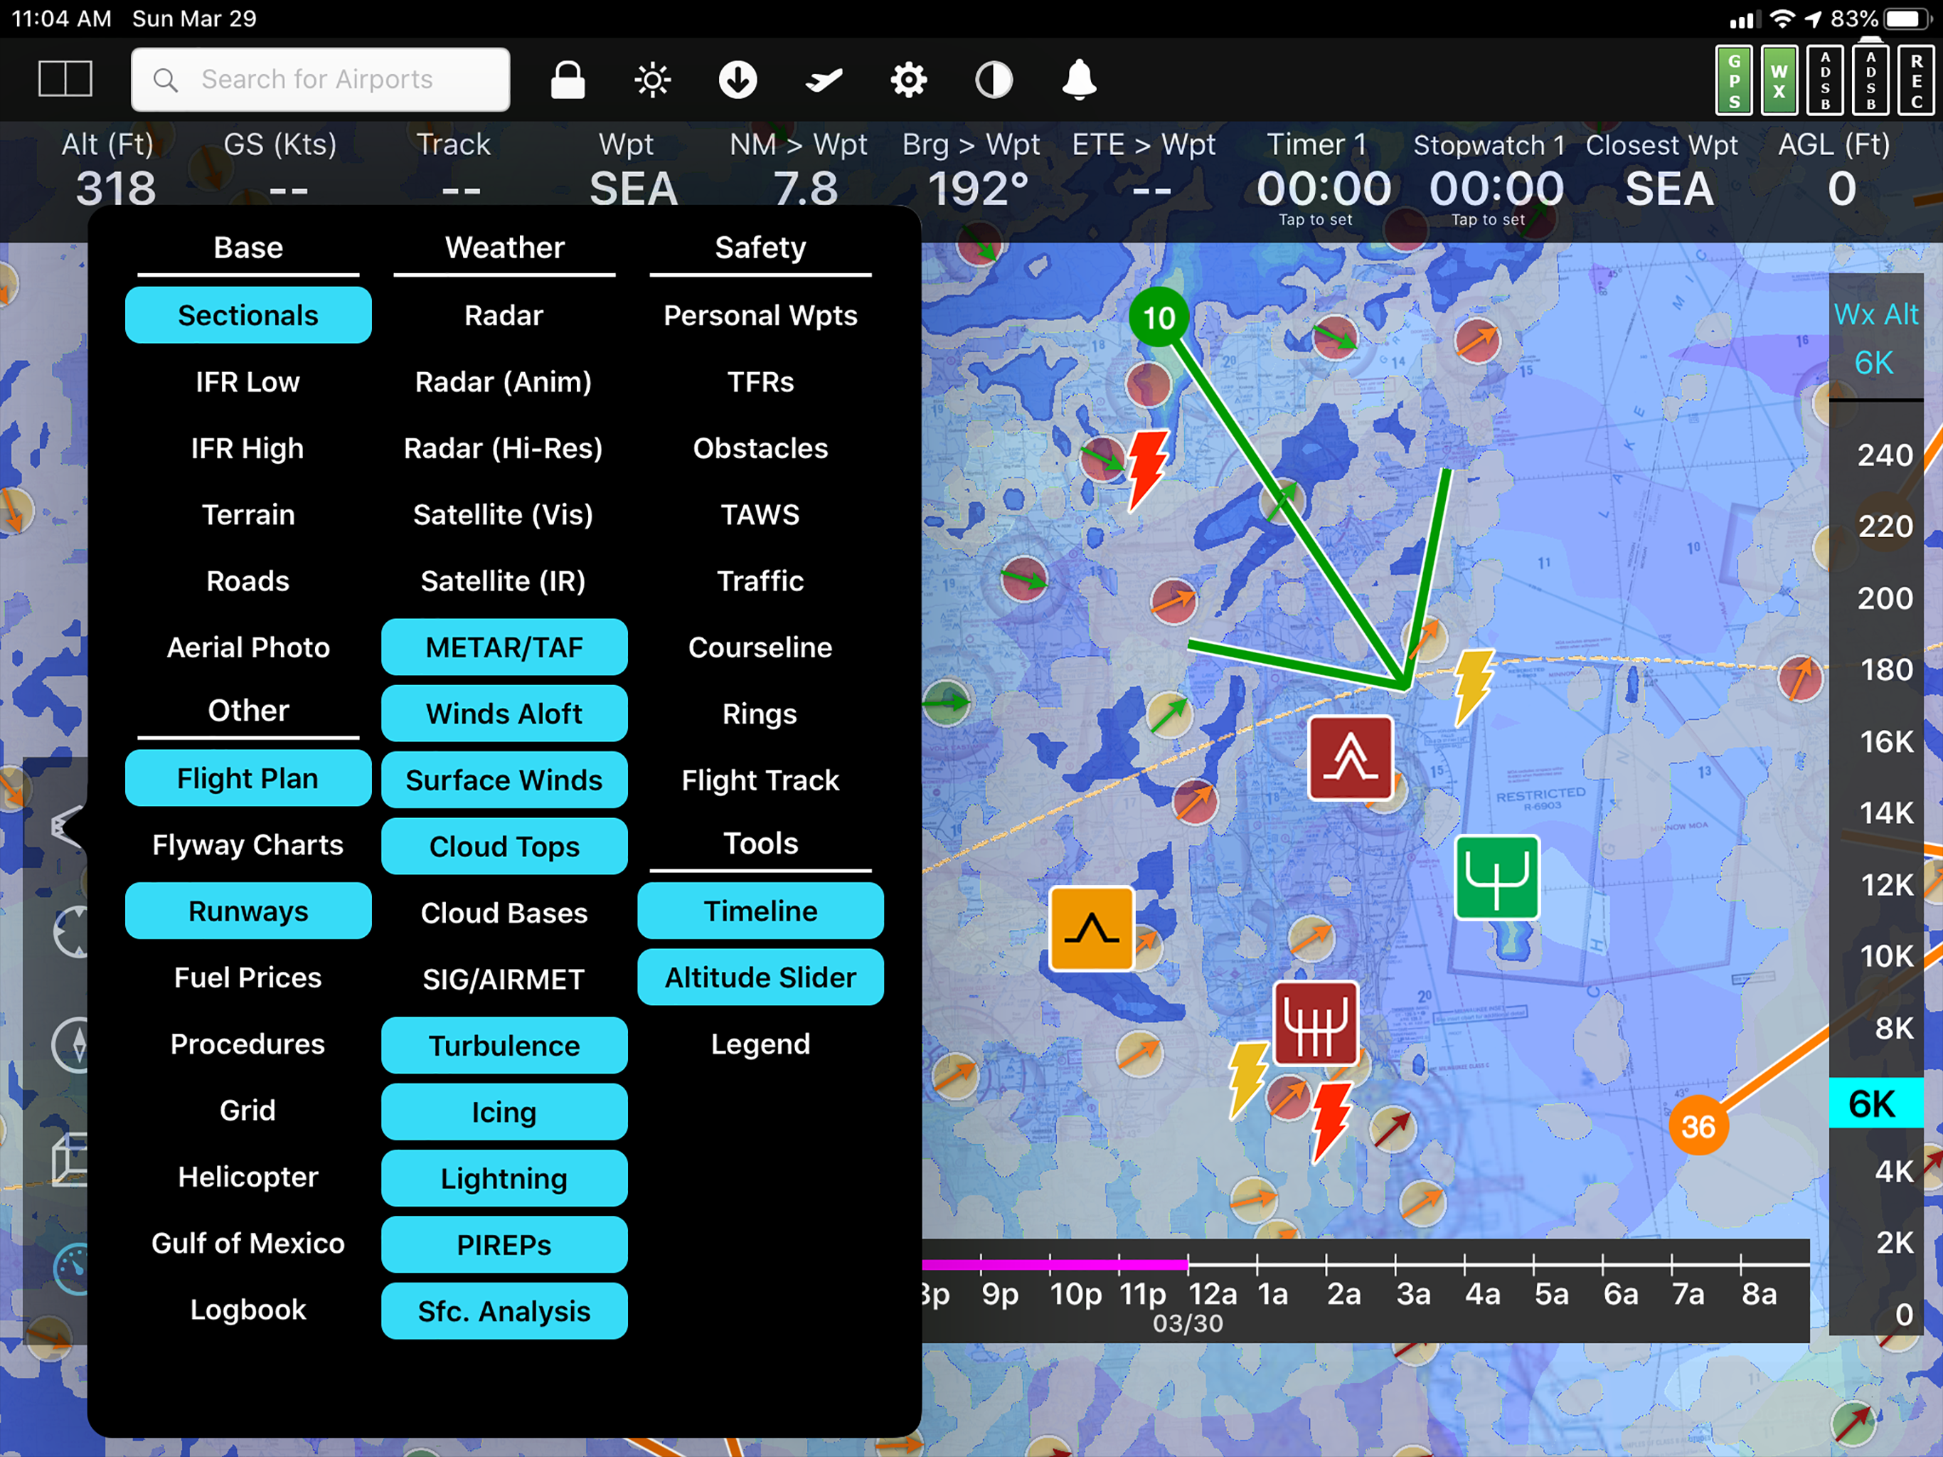Tap the split-screen view icon

click(x=65, y=79)
